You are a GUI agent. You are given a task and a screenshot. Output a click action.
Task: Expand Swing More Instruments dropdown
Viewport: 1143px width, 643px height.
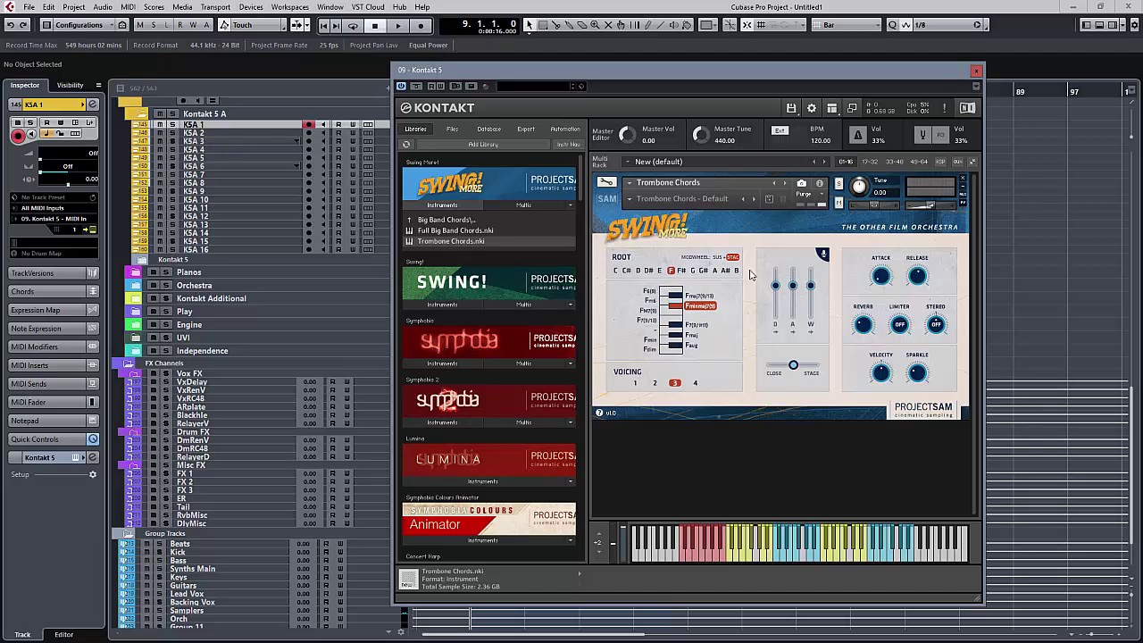tap(442, 205)
